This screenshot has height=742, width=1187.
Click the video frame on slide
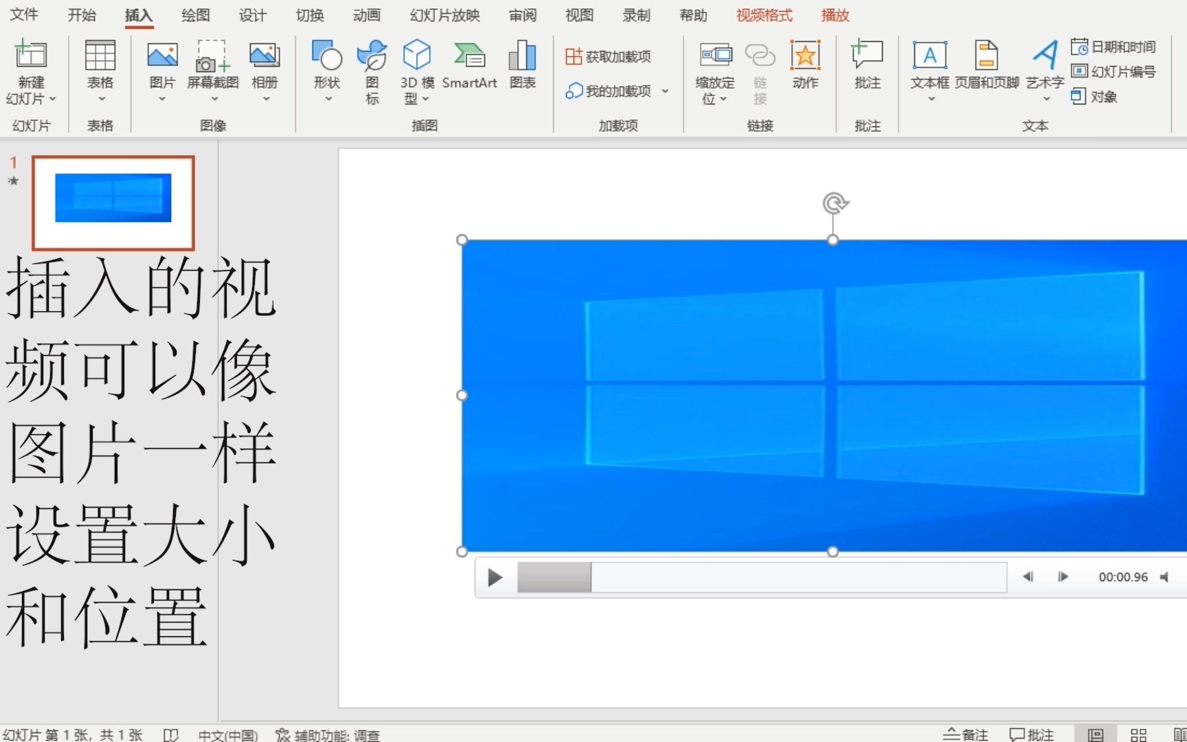tap(824, 396)
